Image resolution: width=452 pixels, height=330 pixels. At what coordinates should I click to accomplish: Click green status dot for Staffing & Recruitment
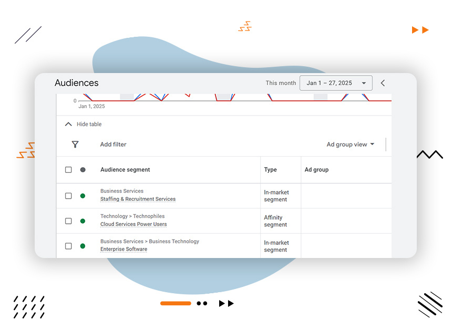coord(83,196)
